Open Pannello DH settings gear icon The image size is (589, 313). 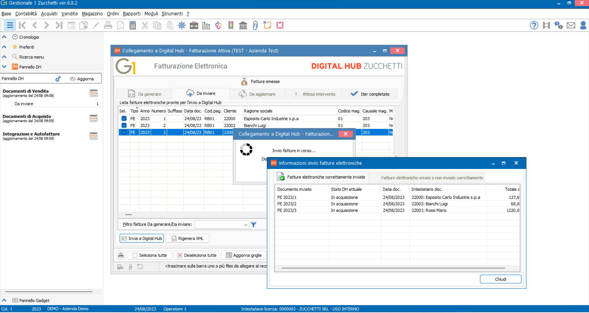[x=58, y=78]
